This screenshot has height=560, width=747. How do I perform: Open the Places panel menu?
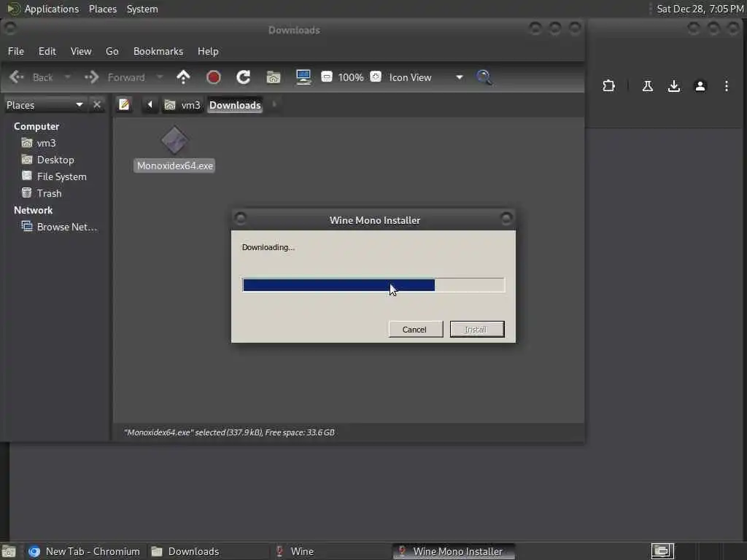click(103, 9)
